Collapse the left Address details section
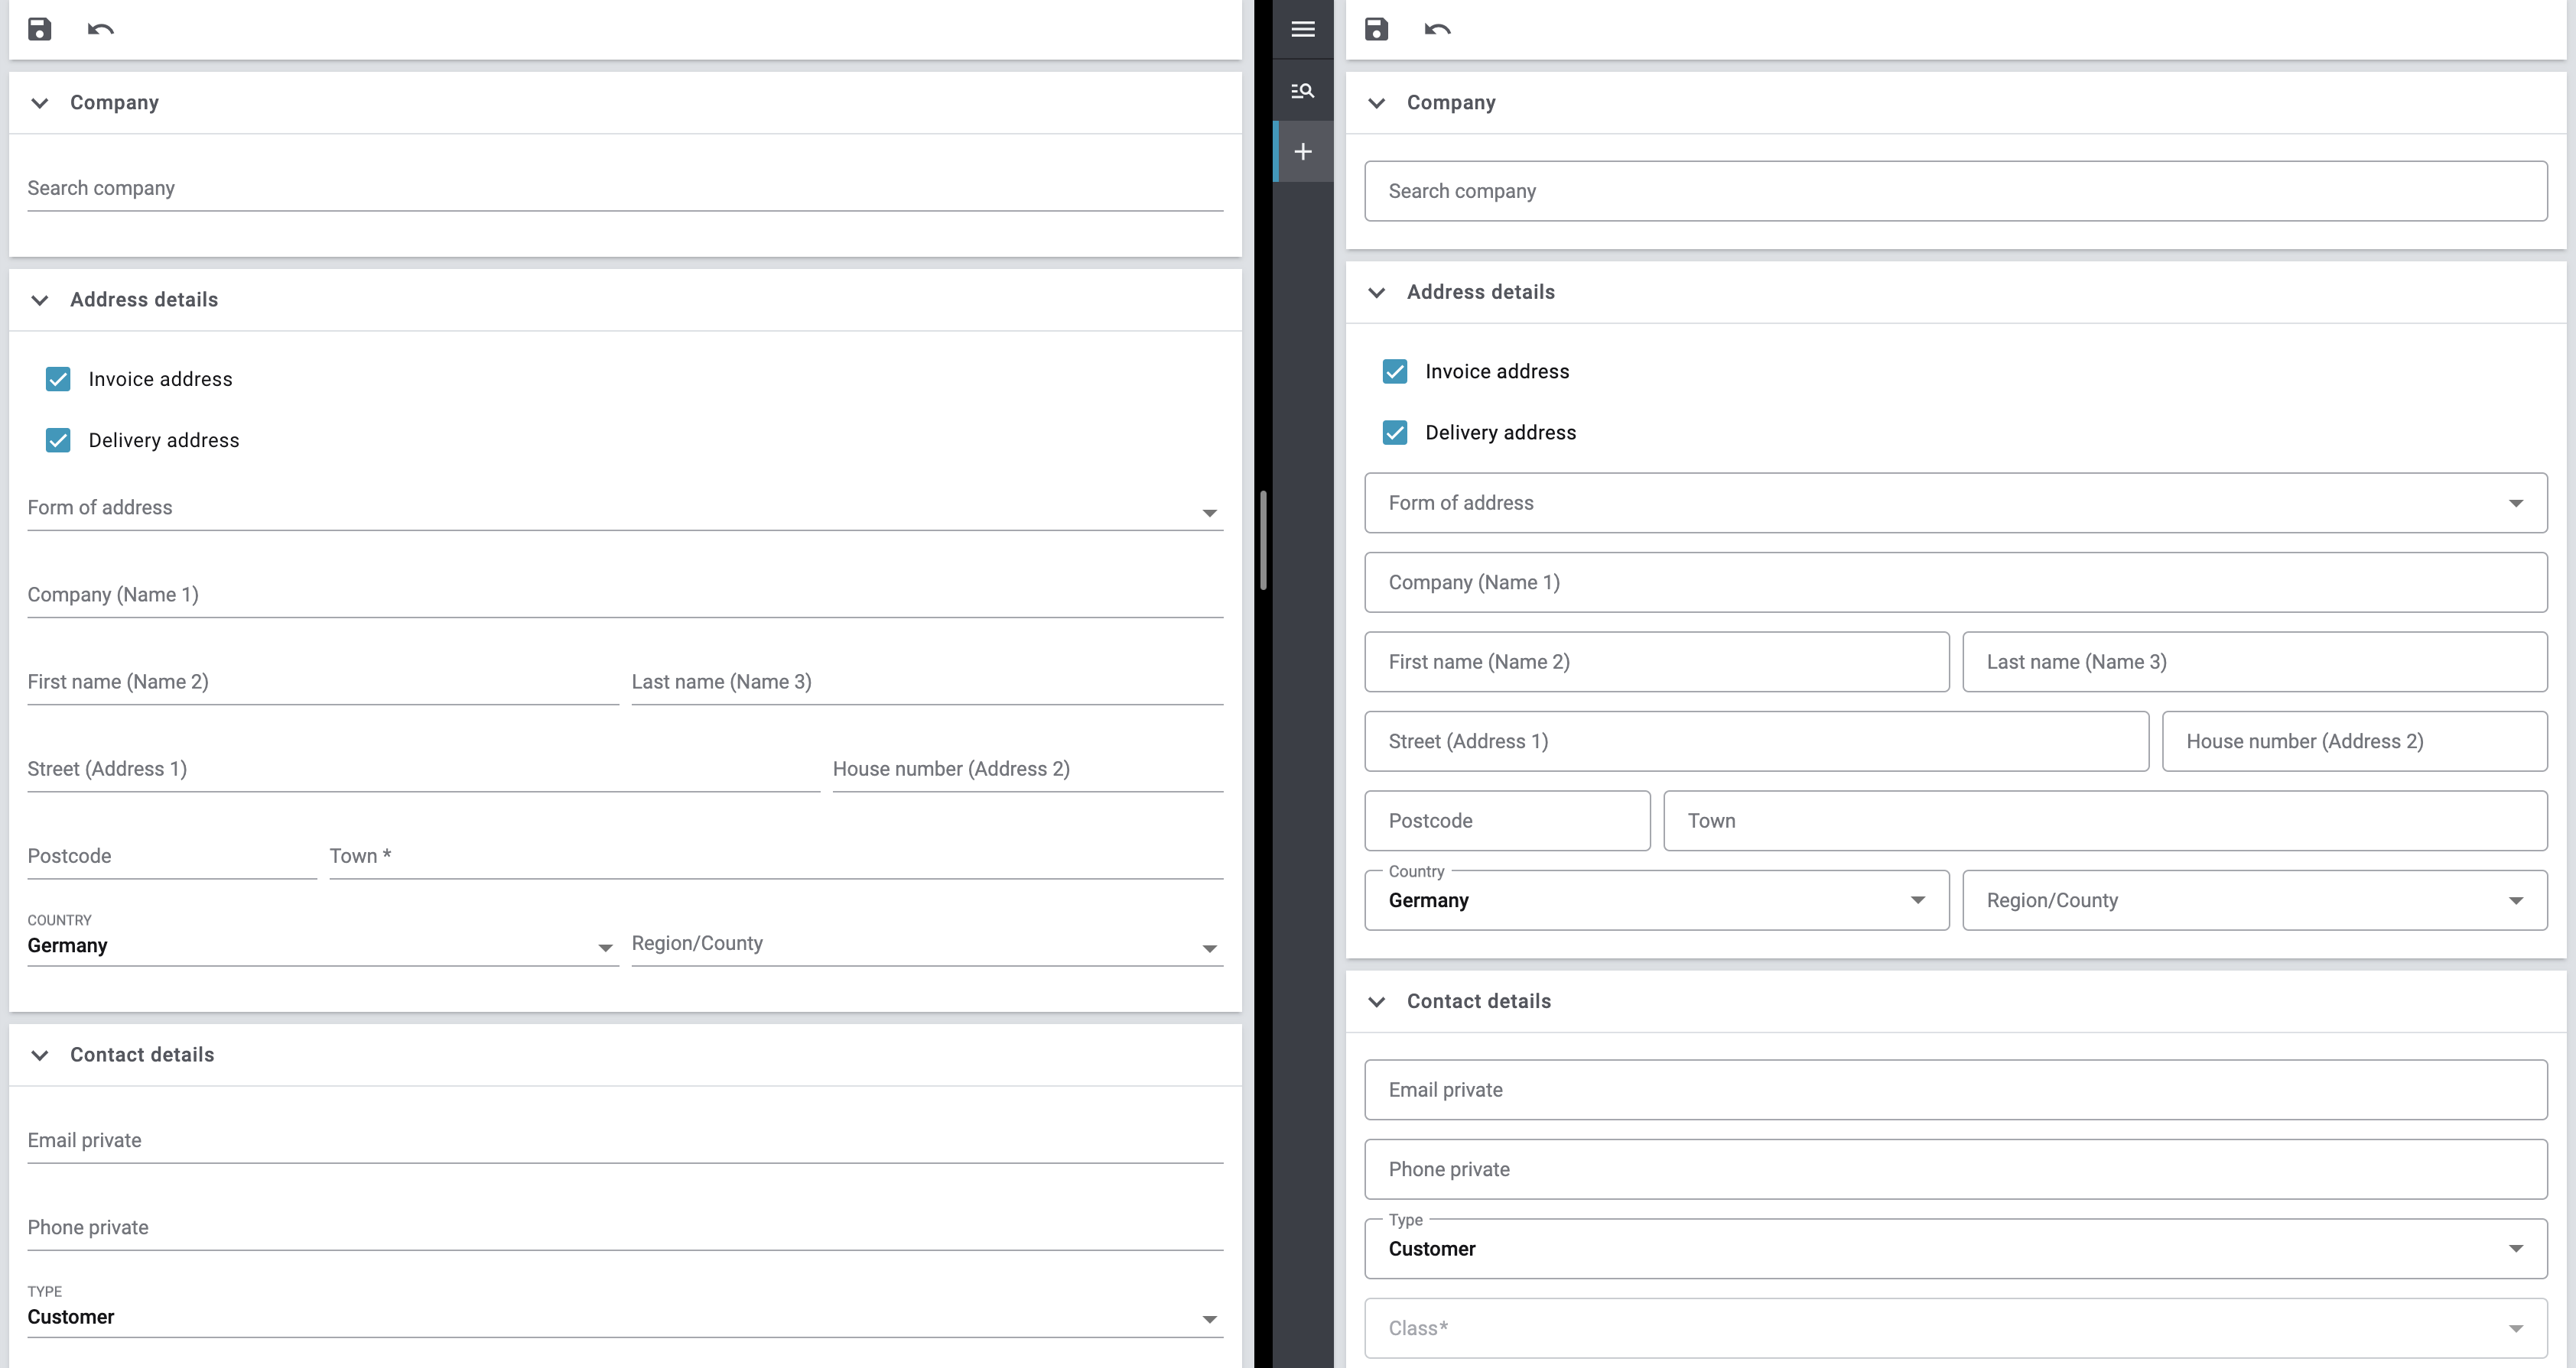 point(39,300)
